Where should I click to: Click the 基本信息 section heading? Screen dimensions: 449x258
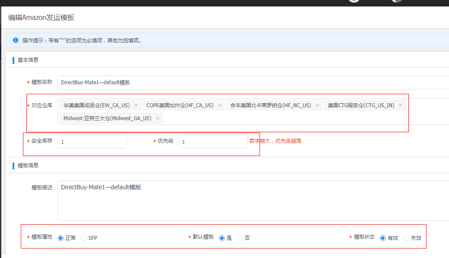[28, 60]
